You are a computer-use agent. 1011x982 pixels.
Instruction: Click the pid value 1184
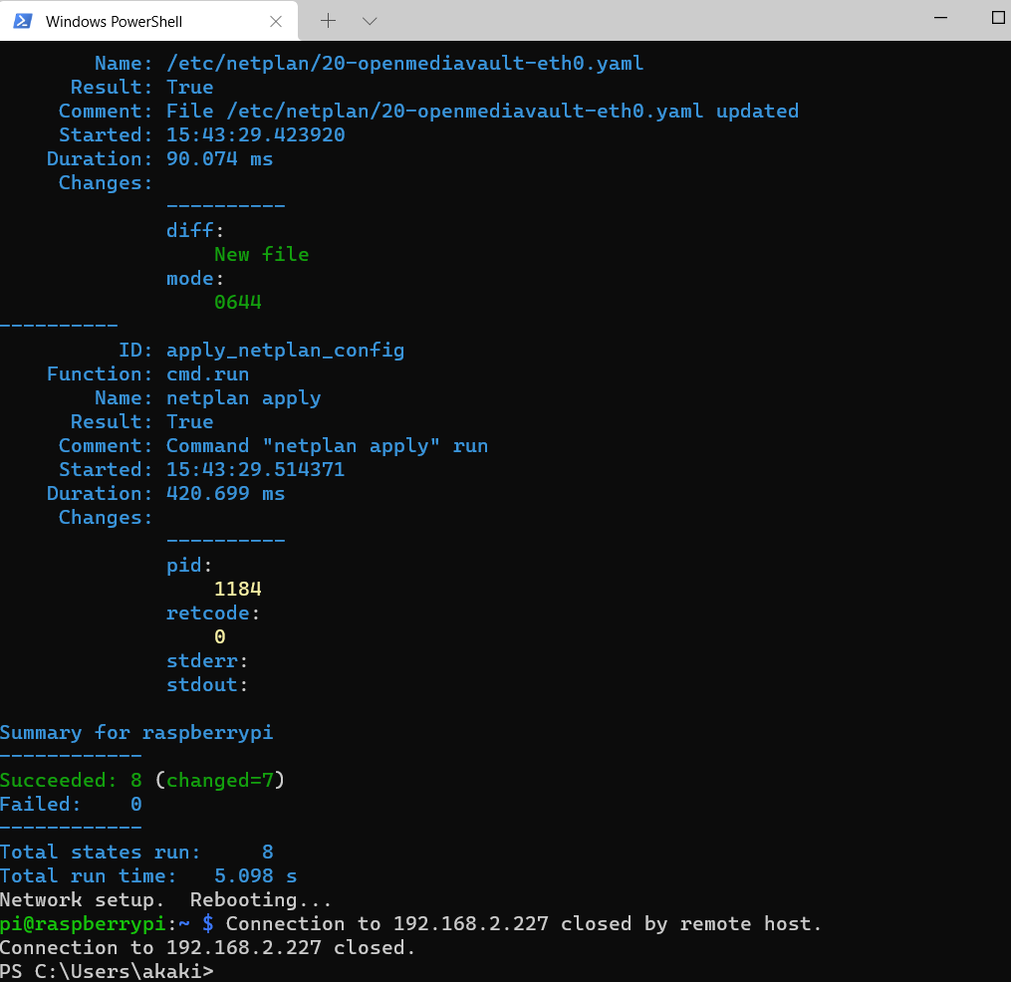click(x=237, y=589)
